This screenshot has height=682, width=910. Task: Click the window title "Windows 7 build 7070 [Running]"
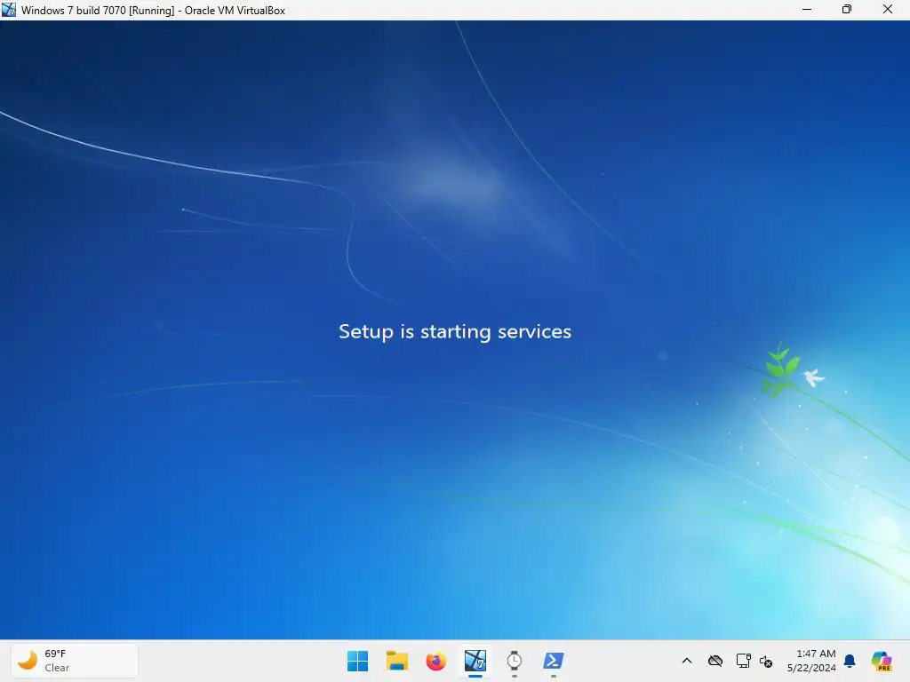[x=98, y=11]
